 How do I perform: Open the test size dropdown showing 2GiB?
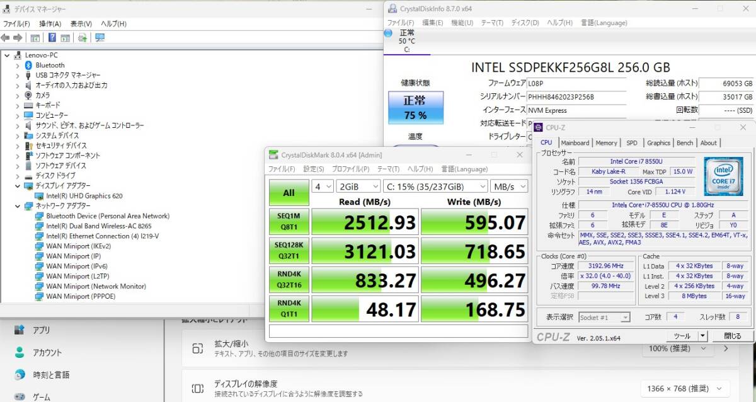click(358, 187)
